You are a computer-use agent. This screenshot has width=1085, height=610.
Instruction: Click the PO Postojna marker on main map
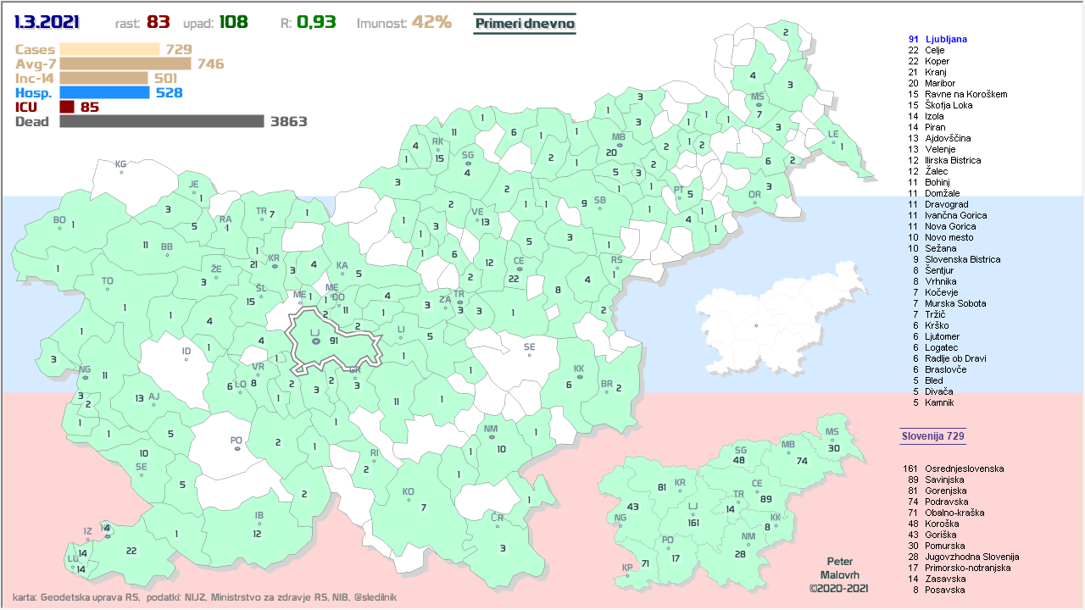[x=236, y=446]
